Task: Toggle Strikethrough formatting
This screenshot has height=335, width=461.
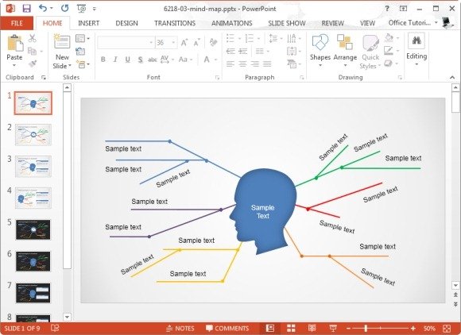Action: 153,60
